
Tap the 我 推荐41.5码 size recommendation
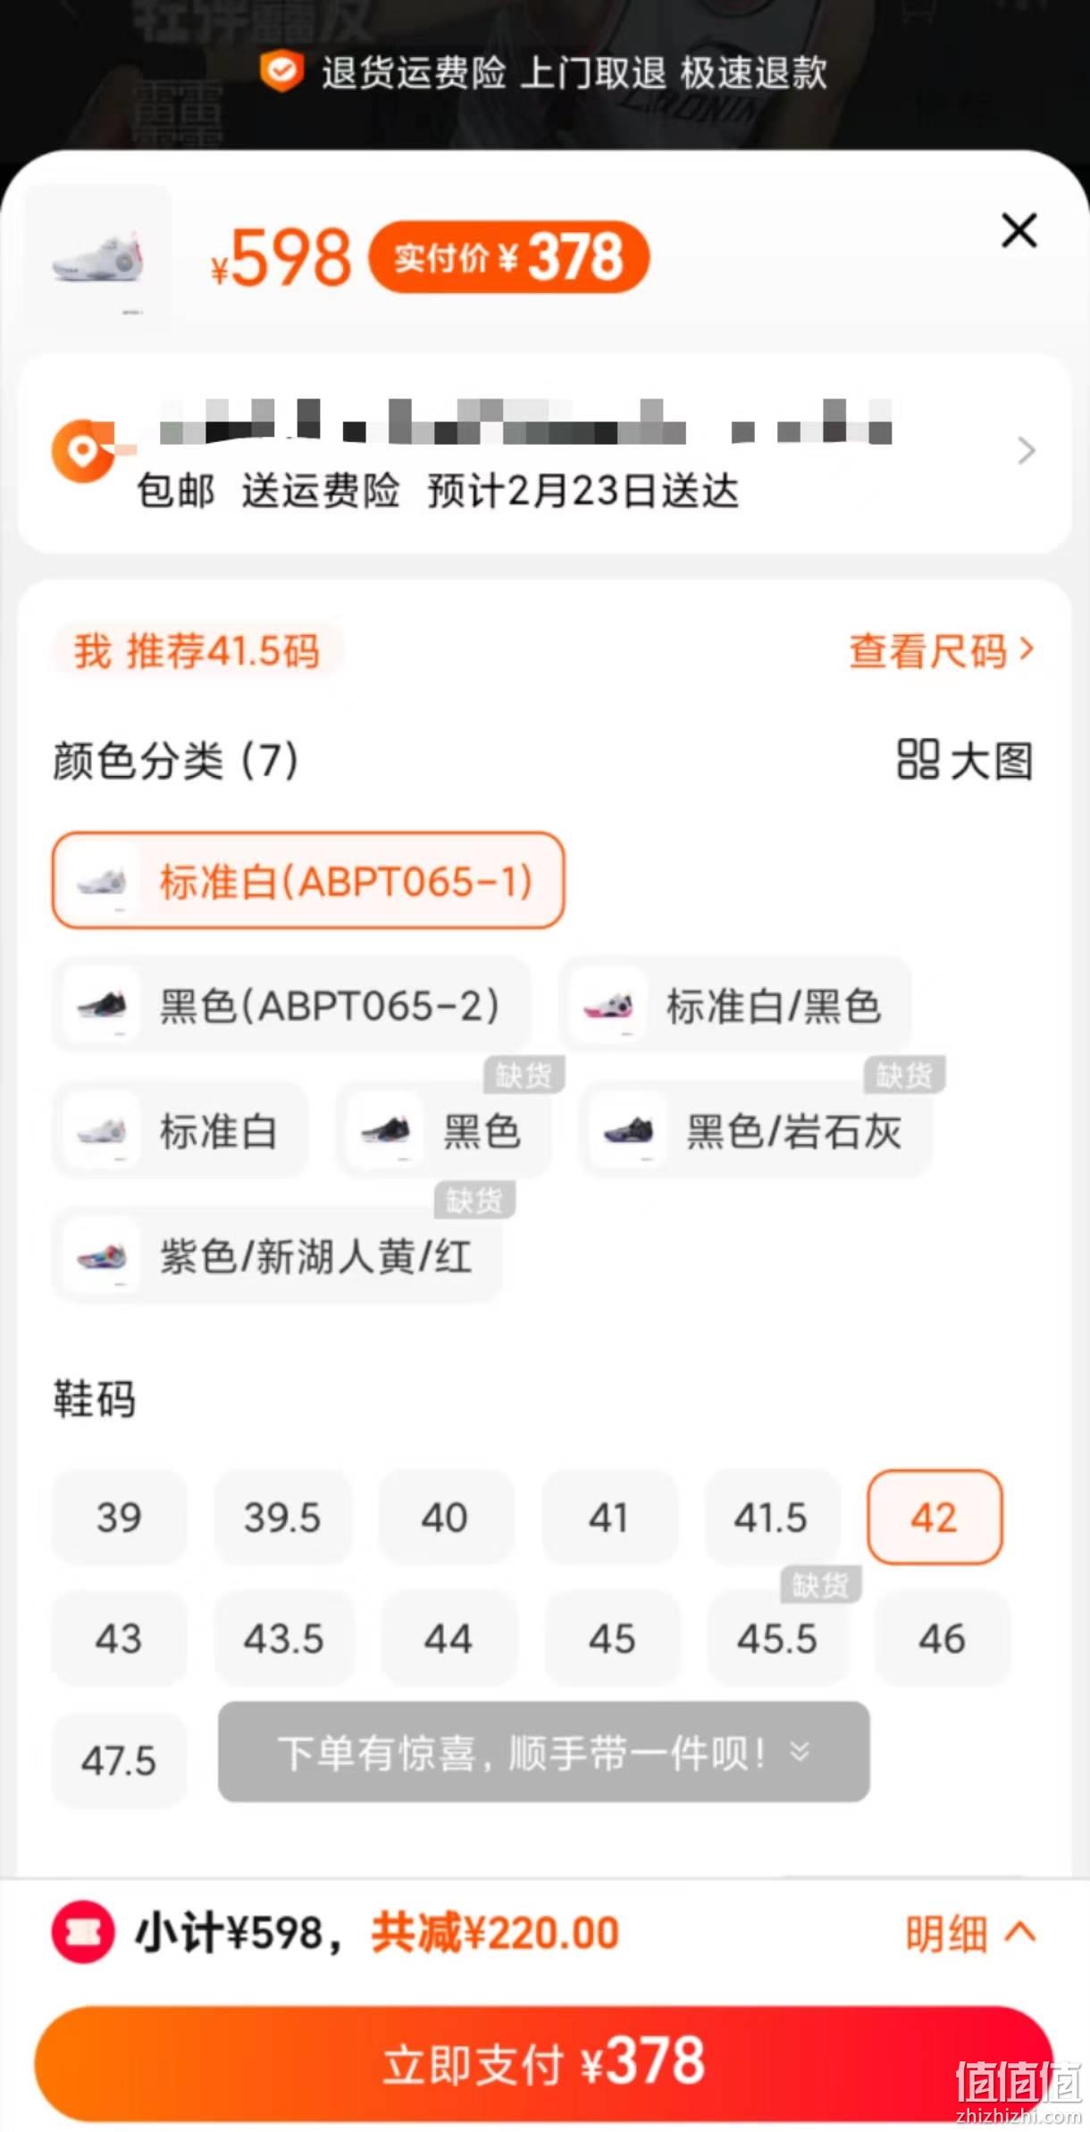[x=197, y=650]
